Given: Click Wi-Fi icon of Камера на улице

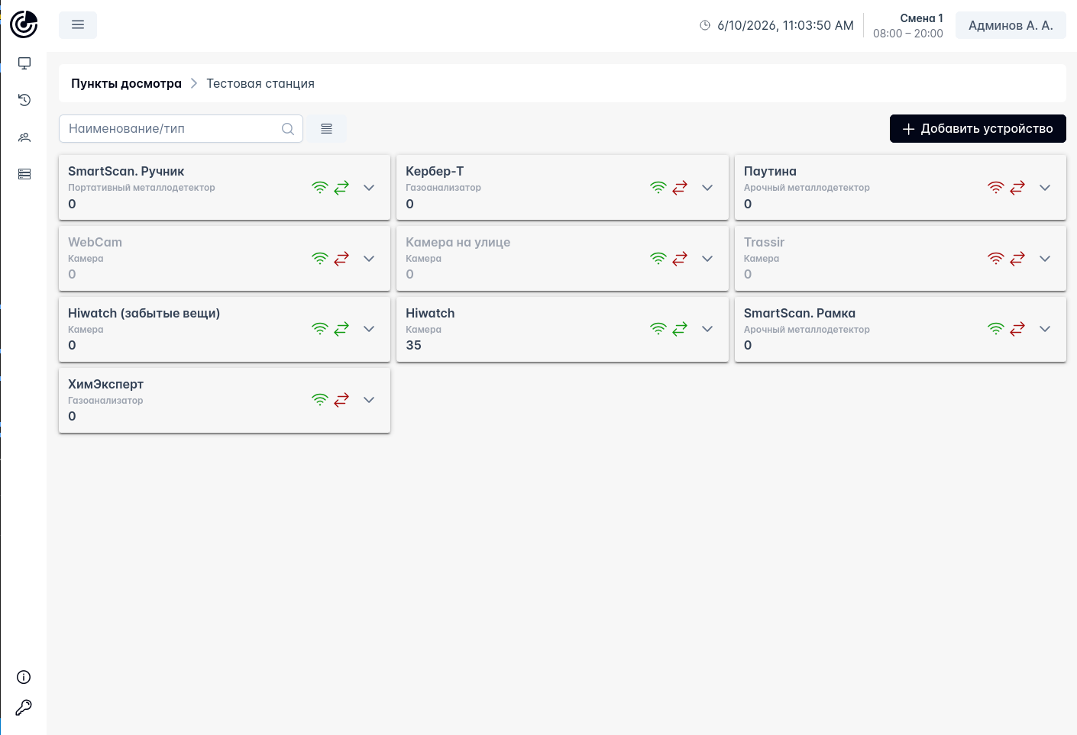Looking at the screenshot, I should tap(658, 259).
